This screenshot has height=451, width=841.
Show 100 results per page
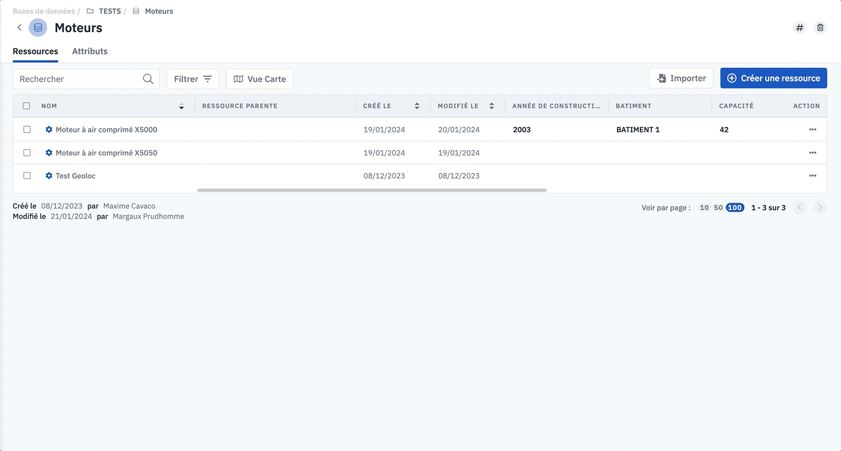(735, 208)
